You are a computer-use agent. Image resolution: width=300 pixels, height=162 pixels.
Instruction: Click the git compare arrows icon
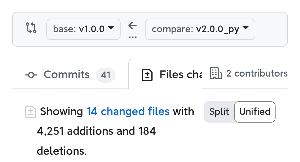[x=31, y=28]
